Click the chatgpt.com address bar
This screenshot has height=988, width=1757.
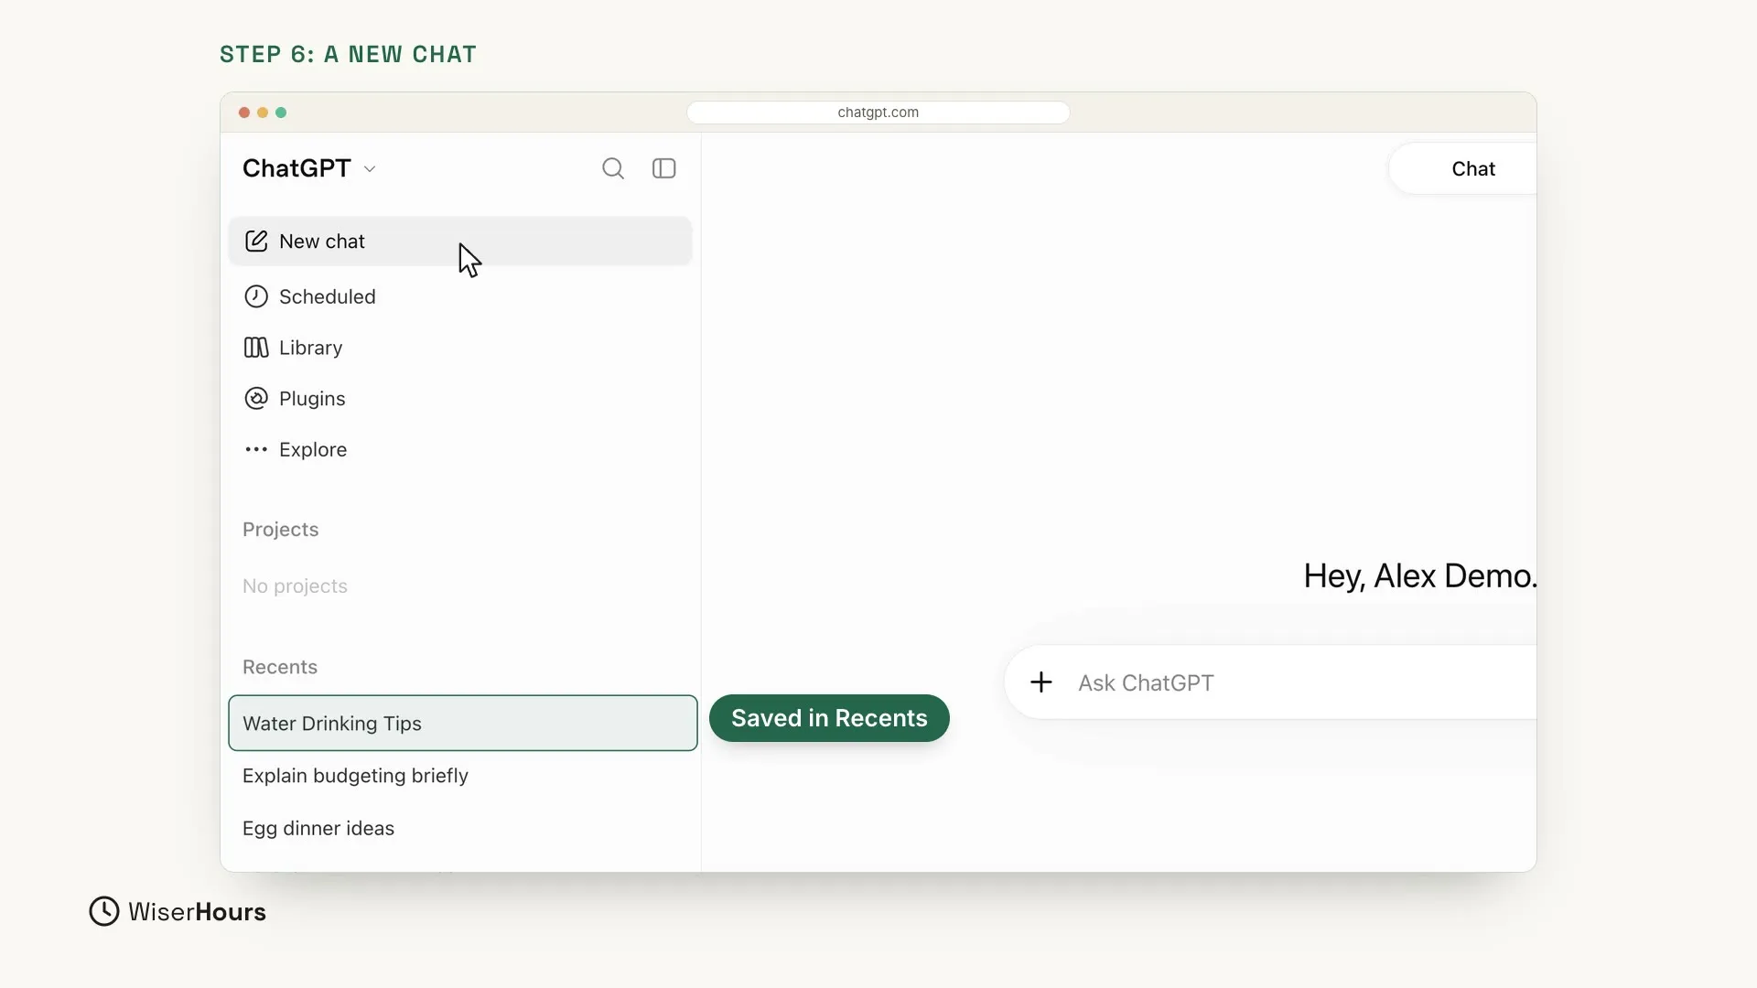878,113
